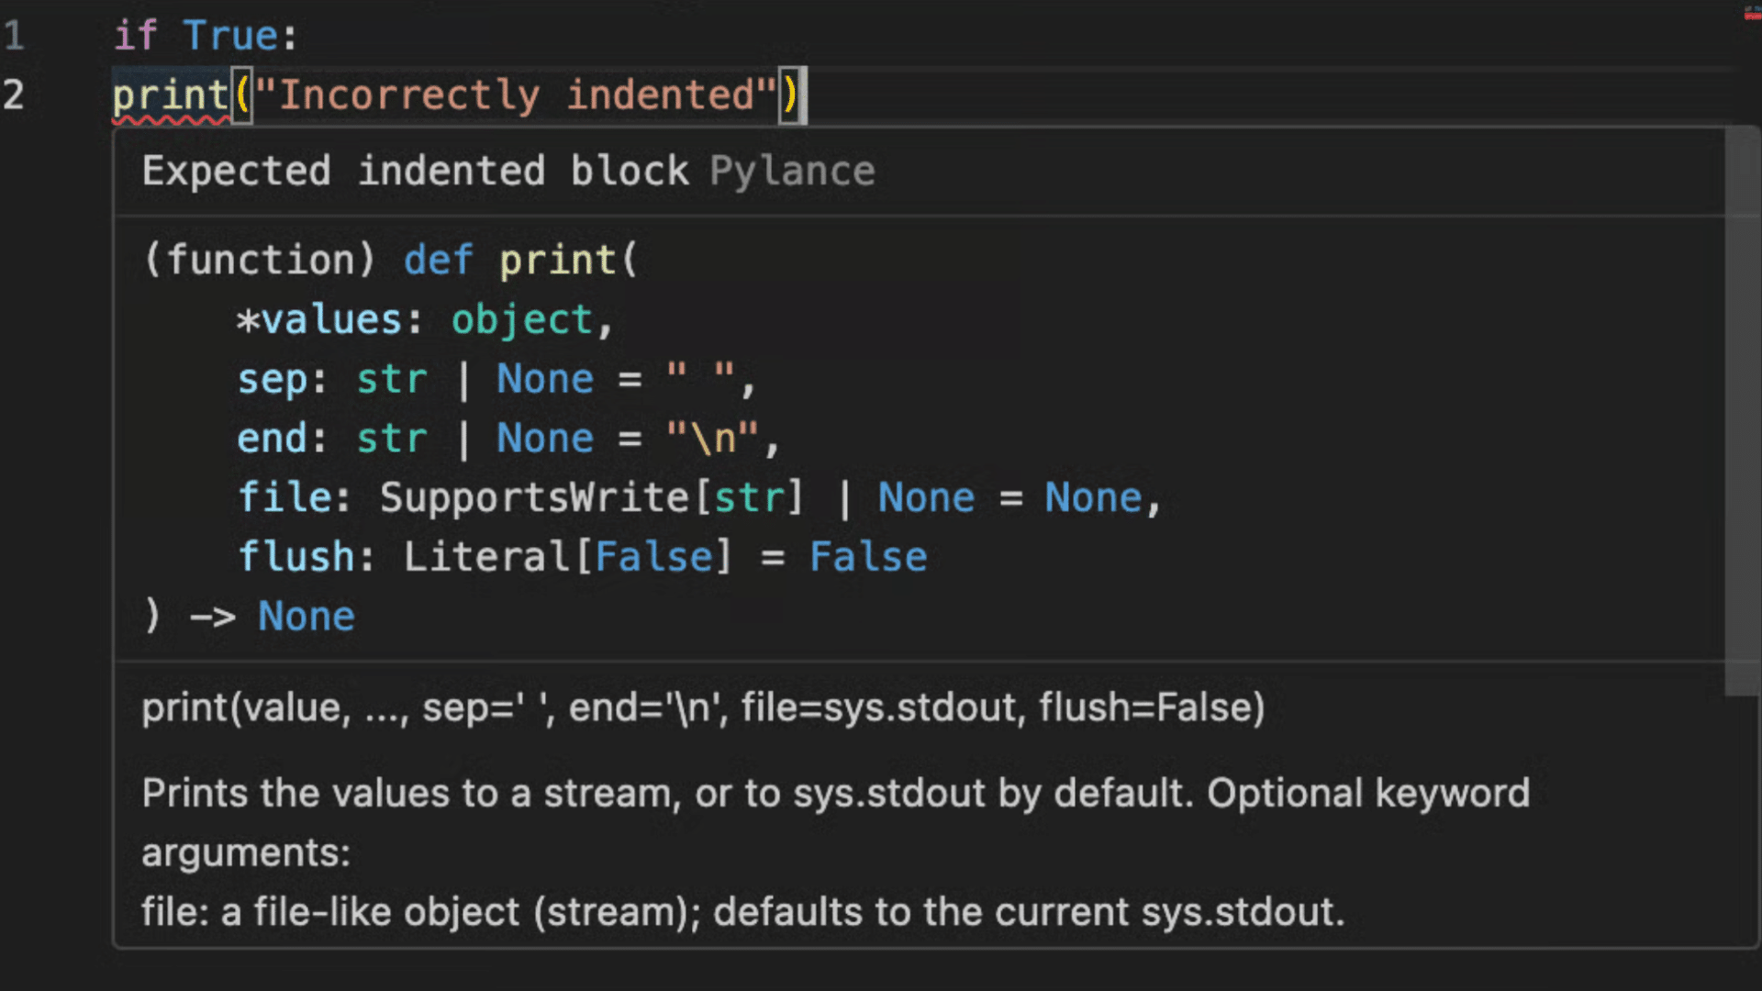Screen dimensions: 1762x991
Task: Click the '*values' parameter in signature
Action: (x=319, y=320)
